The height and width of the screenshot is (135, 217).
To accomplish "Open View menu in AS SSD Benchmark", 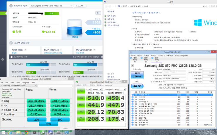I will 12,83.
